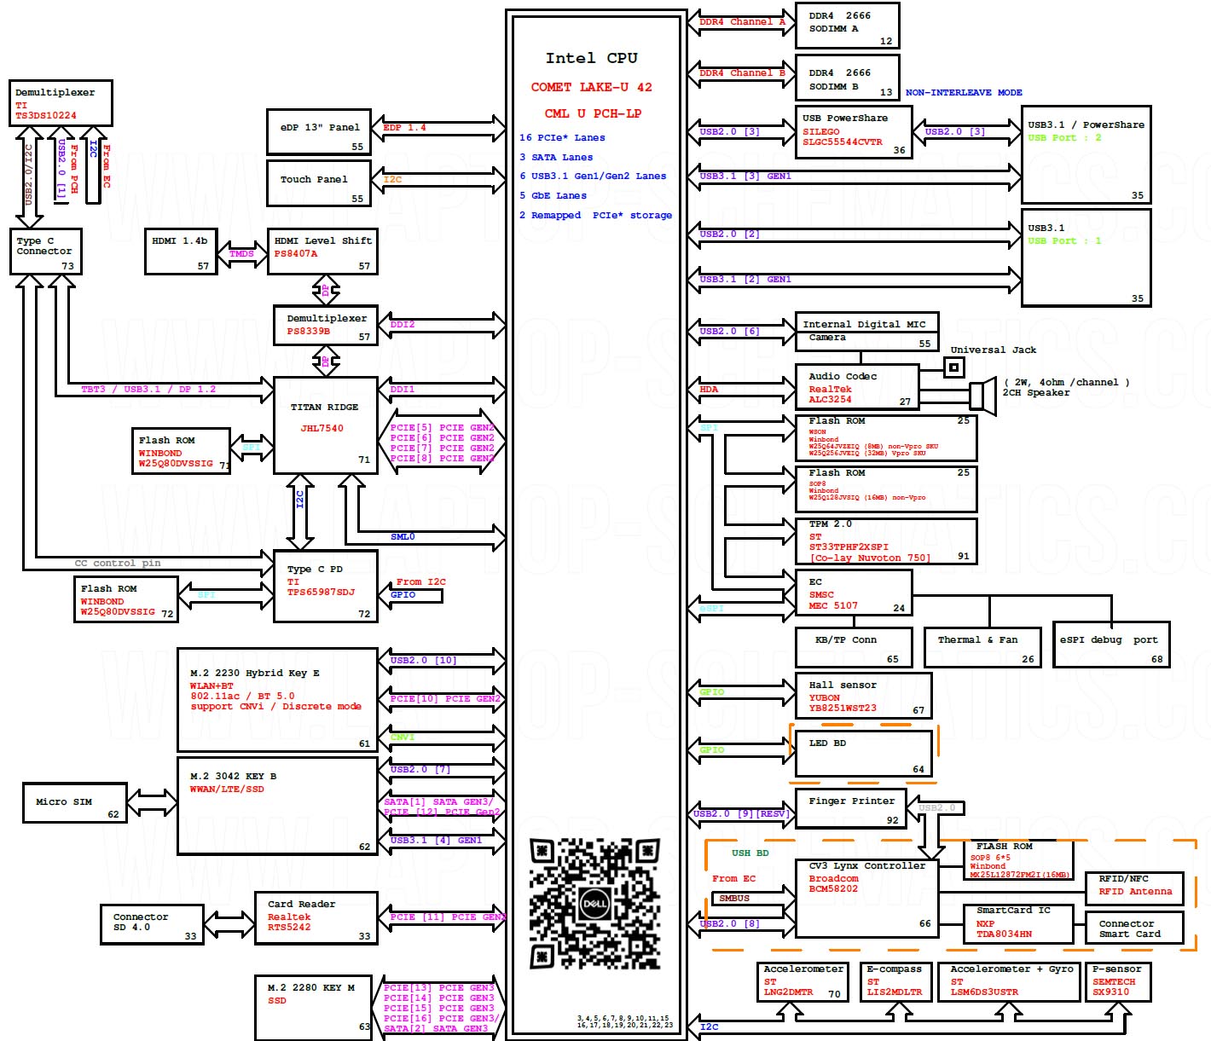Click the Finger Printer block

coord(850,808)
